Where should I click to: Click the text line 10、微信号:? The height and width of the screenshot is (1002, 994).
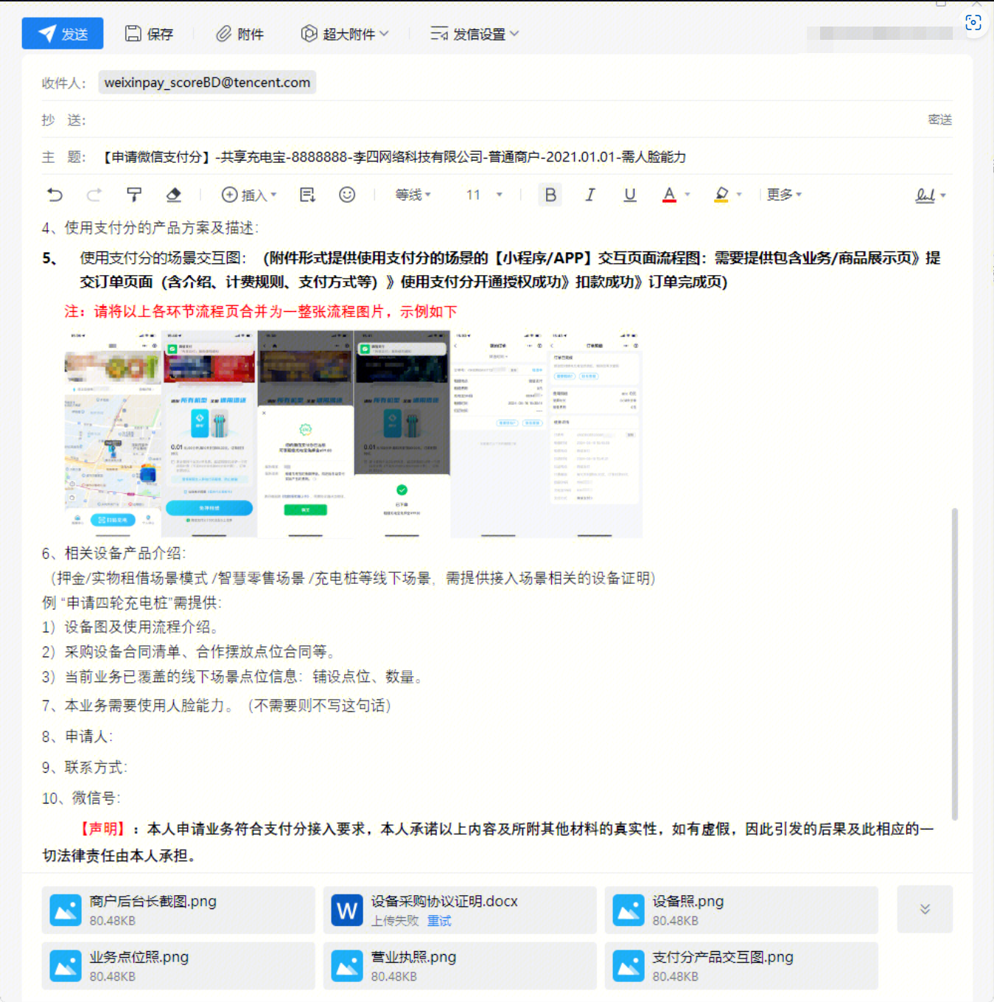click(x=81, y=799)
